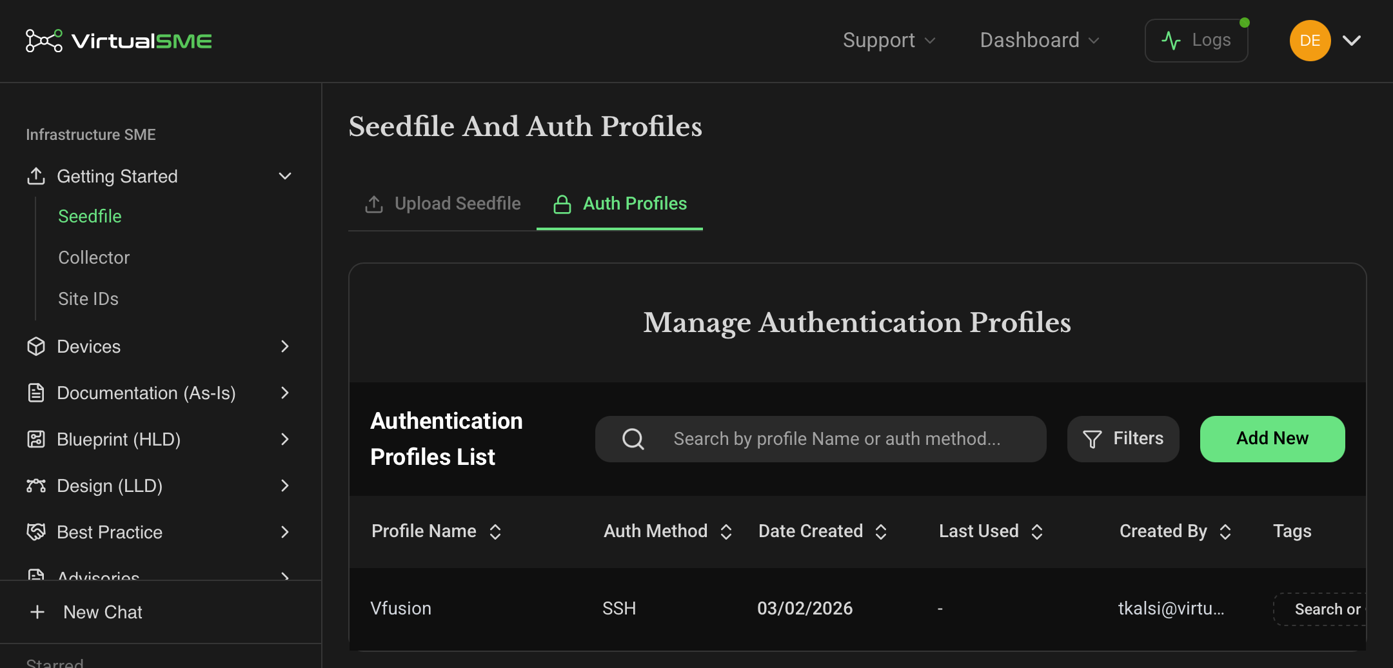This screenshot has width=1393, height=668.
Task: Click the tags Search field in Vfusion row
Action: tap(1319, 609)
